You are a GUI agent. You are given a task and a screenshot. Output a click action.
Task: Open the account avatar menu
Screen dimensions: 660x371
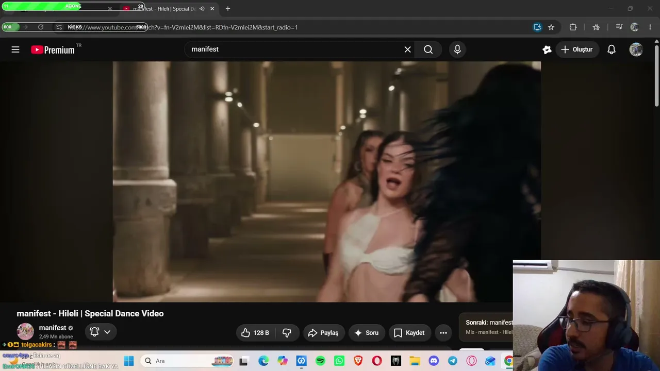coord(636,49)
